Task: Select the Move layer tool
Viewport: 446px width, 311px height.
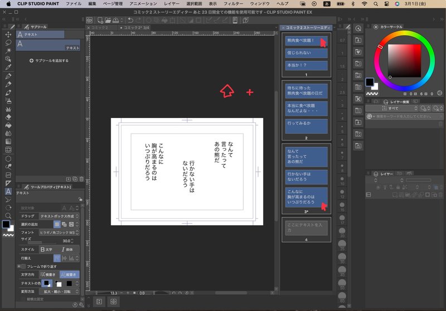Action: [8, 34]
